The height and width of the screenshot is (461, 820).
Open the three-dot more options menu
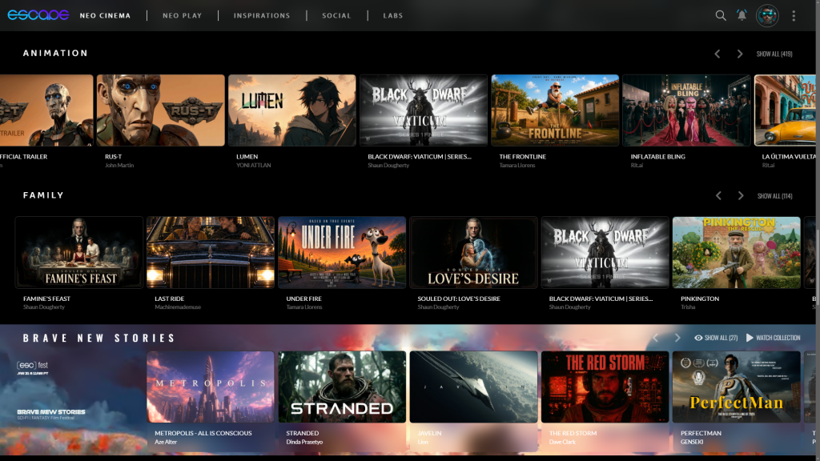coord(794,16)
